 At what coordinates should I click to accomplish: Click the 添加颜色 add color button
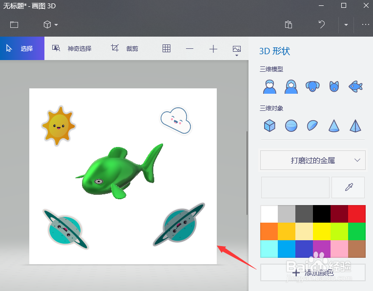[313, 272]
